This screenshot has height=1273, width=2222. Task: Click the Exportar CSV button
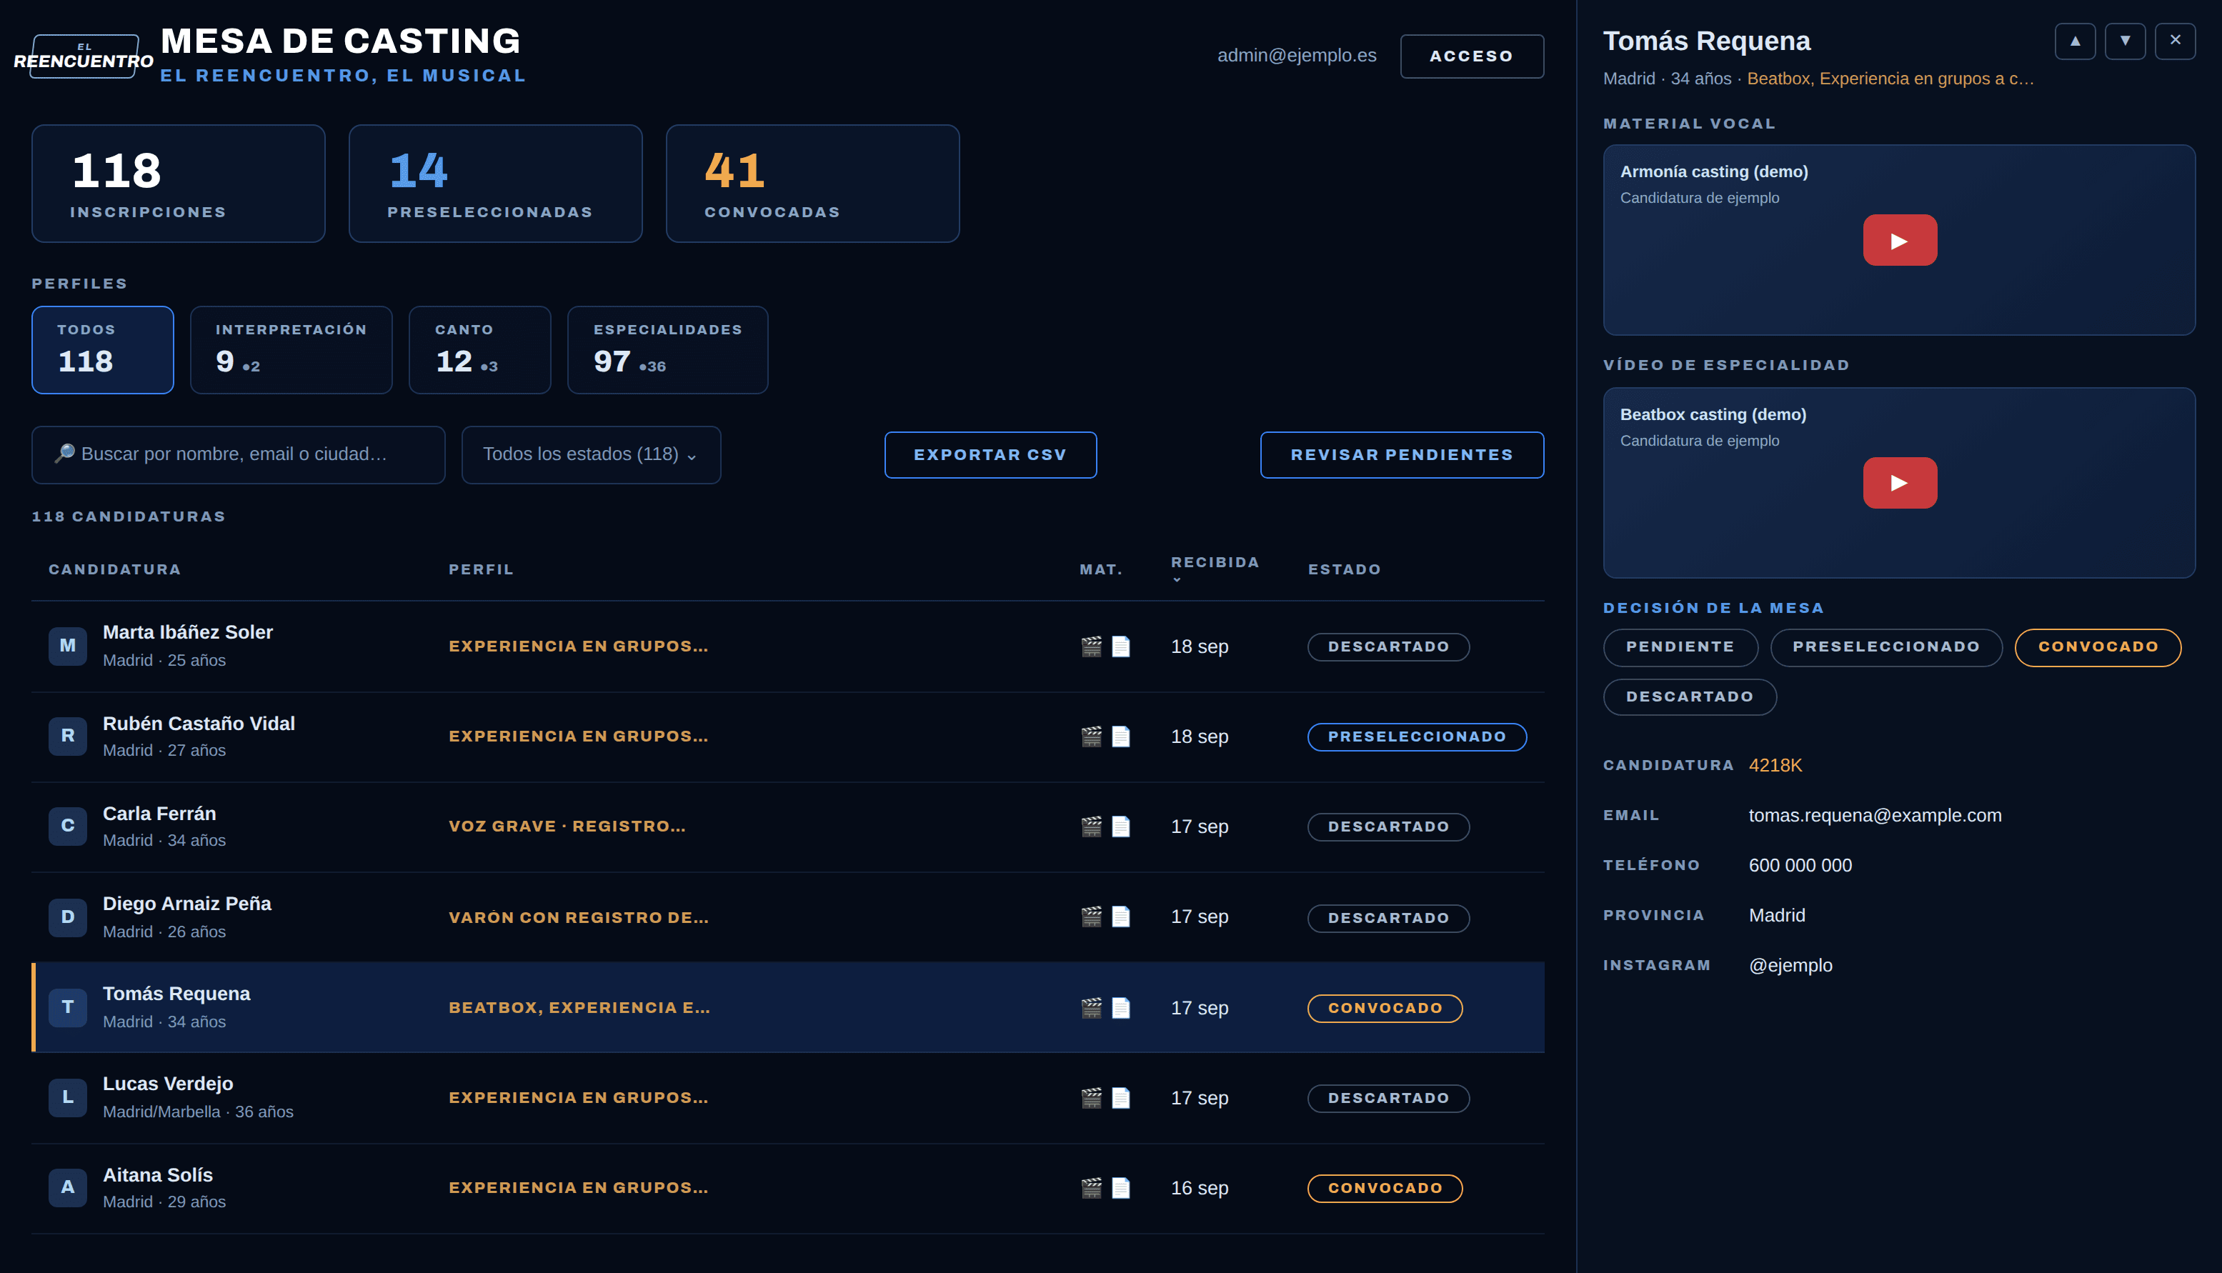pos(990,454)
